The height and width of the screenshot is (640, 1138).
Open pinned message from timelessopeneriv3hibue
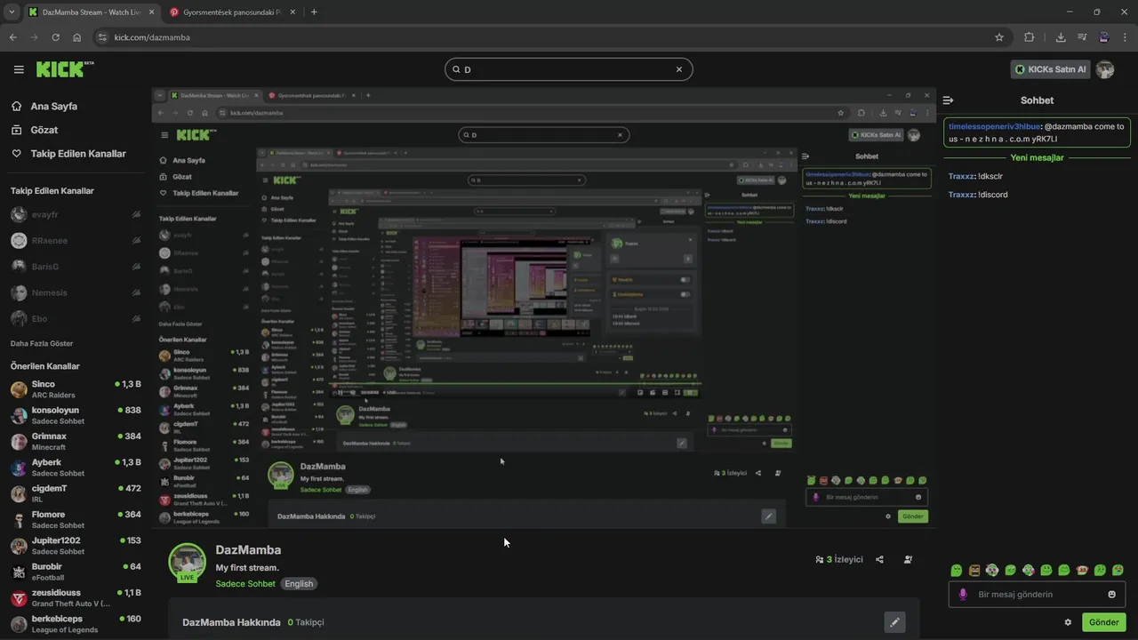click(1038, 132)
